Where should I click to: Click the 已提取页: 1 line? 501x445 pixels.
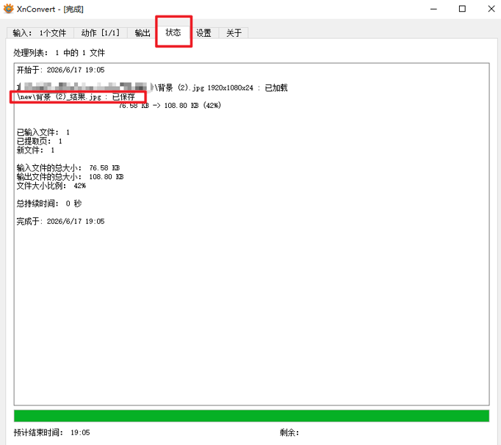coord(39,141)
